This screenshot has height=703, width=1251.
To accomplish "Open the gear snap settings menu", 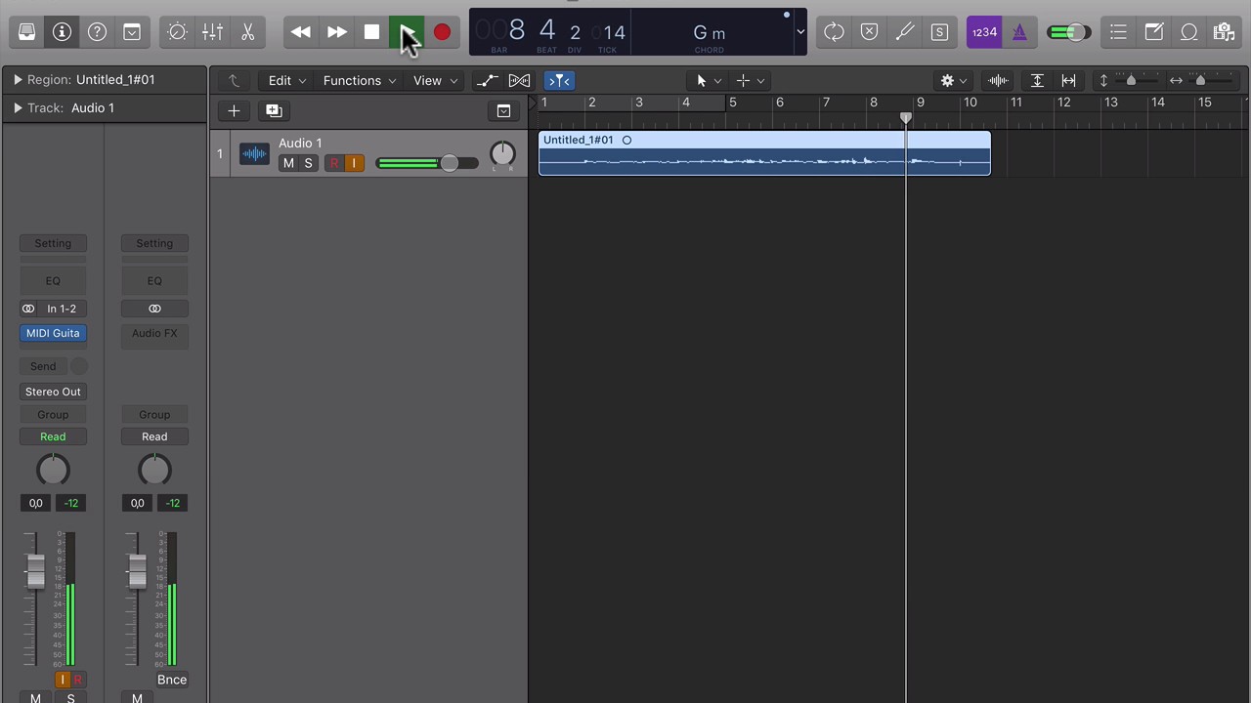I will tap(953, 80).
